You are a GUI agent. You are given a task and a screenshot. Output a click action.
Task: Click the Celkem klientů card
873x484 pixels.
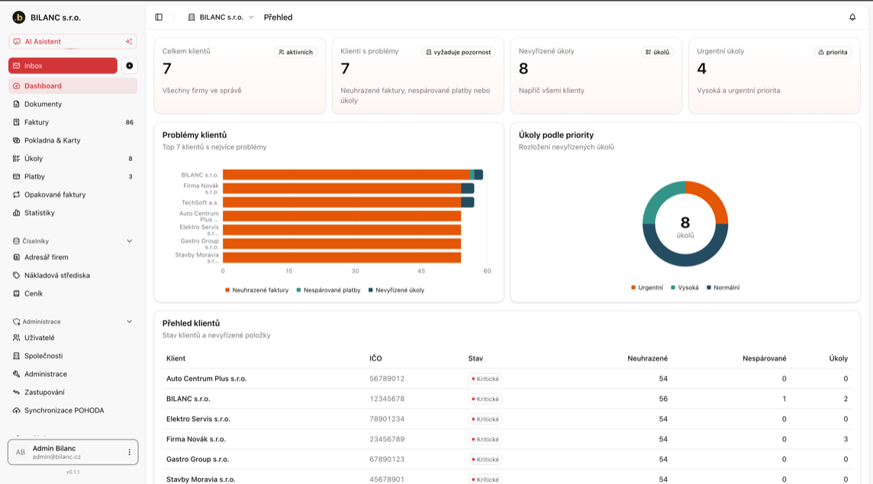(x=240, y=75)
